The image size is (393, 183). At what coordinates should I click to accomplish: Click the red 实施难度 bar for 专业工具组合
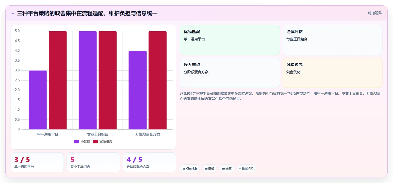108,80
